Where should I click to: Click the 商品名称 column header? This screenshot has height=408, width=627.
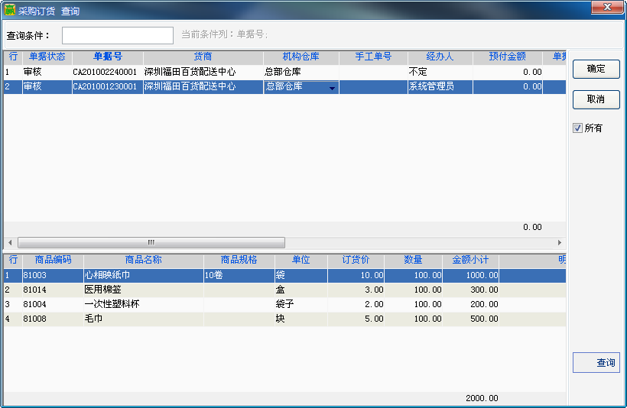coord(143,260)
